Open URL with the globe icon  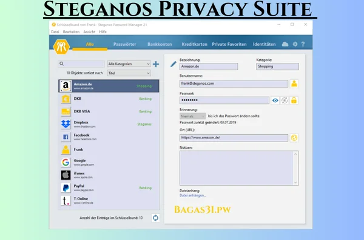[x=294, y=138]
